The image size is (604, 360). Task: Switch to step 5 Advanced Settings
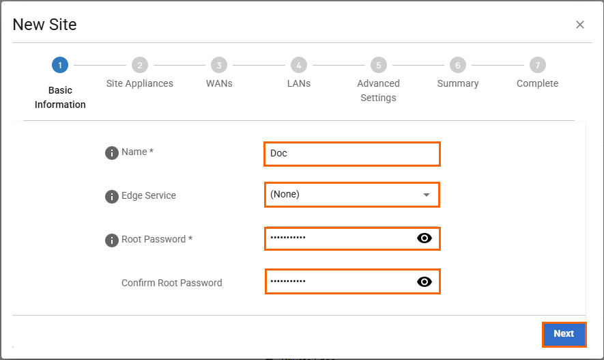pyautogui.click(x=378, y=66)
